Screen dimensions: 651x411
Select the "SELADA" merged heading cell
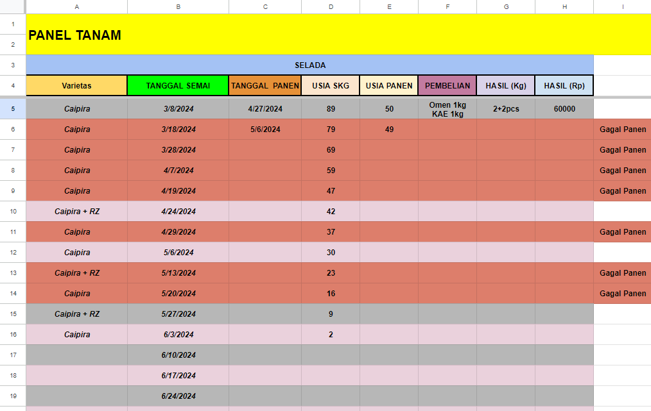click(309, 65)
